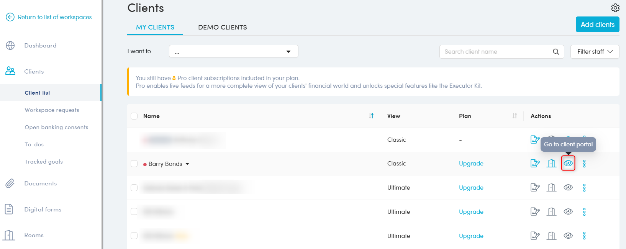Go to client portal for Barry Bonds

(568, 164)
